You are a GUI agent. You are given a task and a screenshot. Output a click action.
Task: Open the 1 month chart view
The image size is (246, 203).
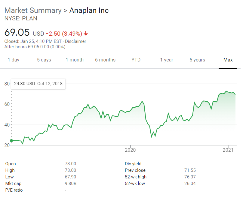(75, 60)
